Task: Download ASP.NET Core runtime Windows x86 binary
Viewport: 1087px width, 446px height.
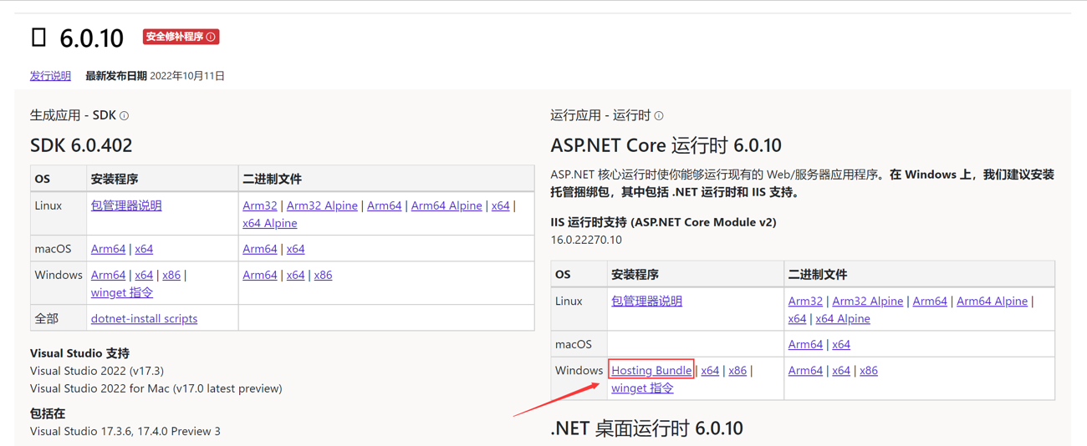Action: [869, 370]
